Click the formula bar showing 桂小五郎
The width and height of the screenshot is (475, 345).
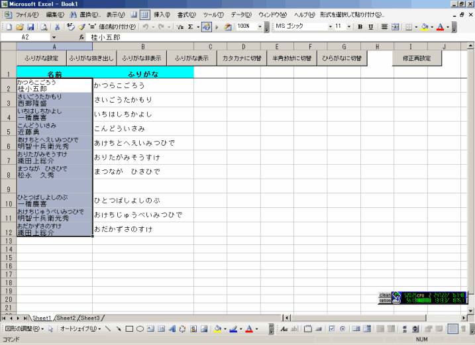coord(279,37)
